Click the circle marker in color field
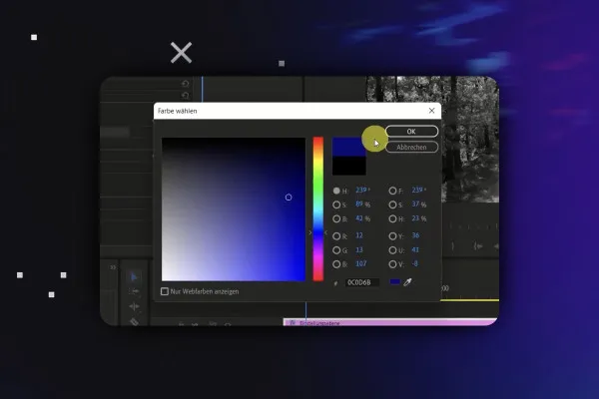Screen dimensions: 599x399 click(289, 198)
